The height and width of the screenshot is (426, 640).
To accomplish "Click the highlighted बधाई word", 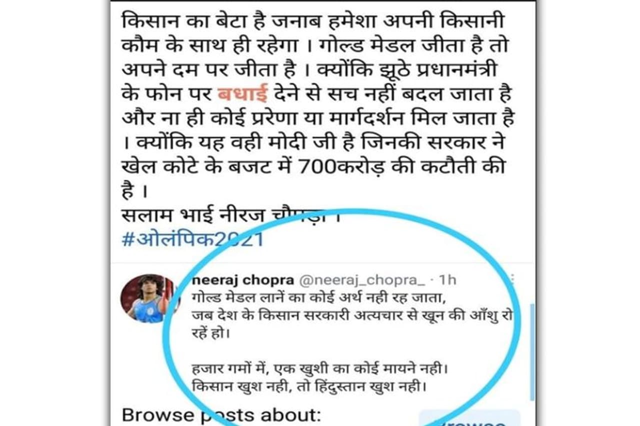I will [243, 93].
